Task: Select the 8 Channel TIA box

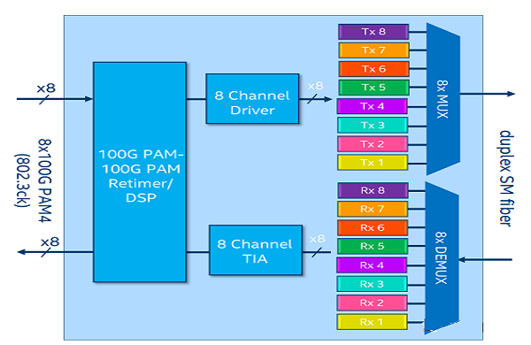Action: point(256,249)
